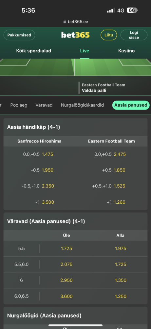The image size is (151, 329).
Task: Open the Pakkumised offers button
Action: point(19,35)
